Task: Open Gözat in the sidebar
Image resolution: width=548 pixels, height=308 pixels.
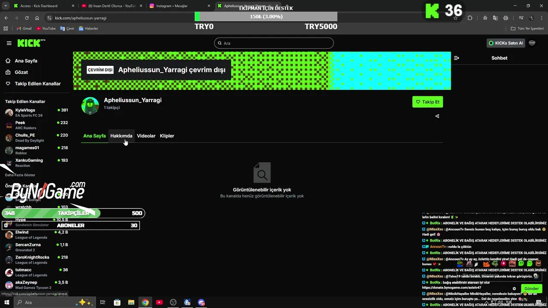Action: 21,72
